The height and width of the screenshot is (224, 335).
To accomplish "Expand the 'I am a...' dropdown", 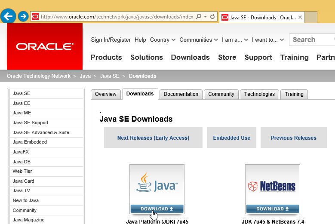I will 235,40.
